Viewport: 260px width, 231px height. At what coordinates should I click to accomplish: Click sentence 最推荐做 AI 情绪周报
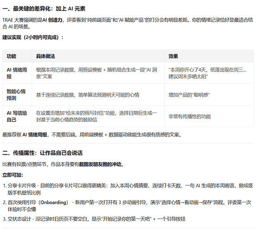[x=92, y=135]
